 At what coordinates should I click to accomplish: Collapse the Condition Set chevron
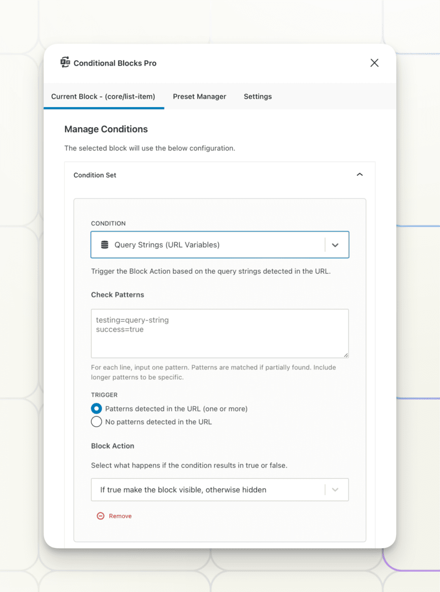(x=360, y=175)
